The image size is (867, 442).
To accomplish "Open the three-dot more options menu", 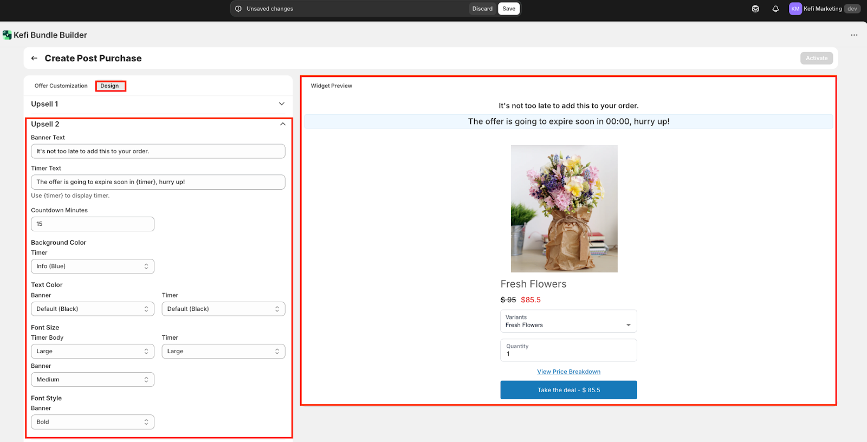I will tap(854, 35).
